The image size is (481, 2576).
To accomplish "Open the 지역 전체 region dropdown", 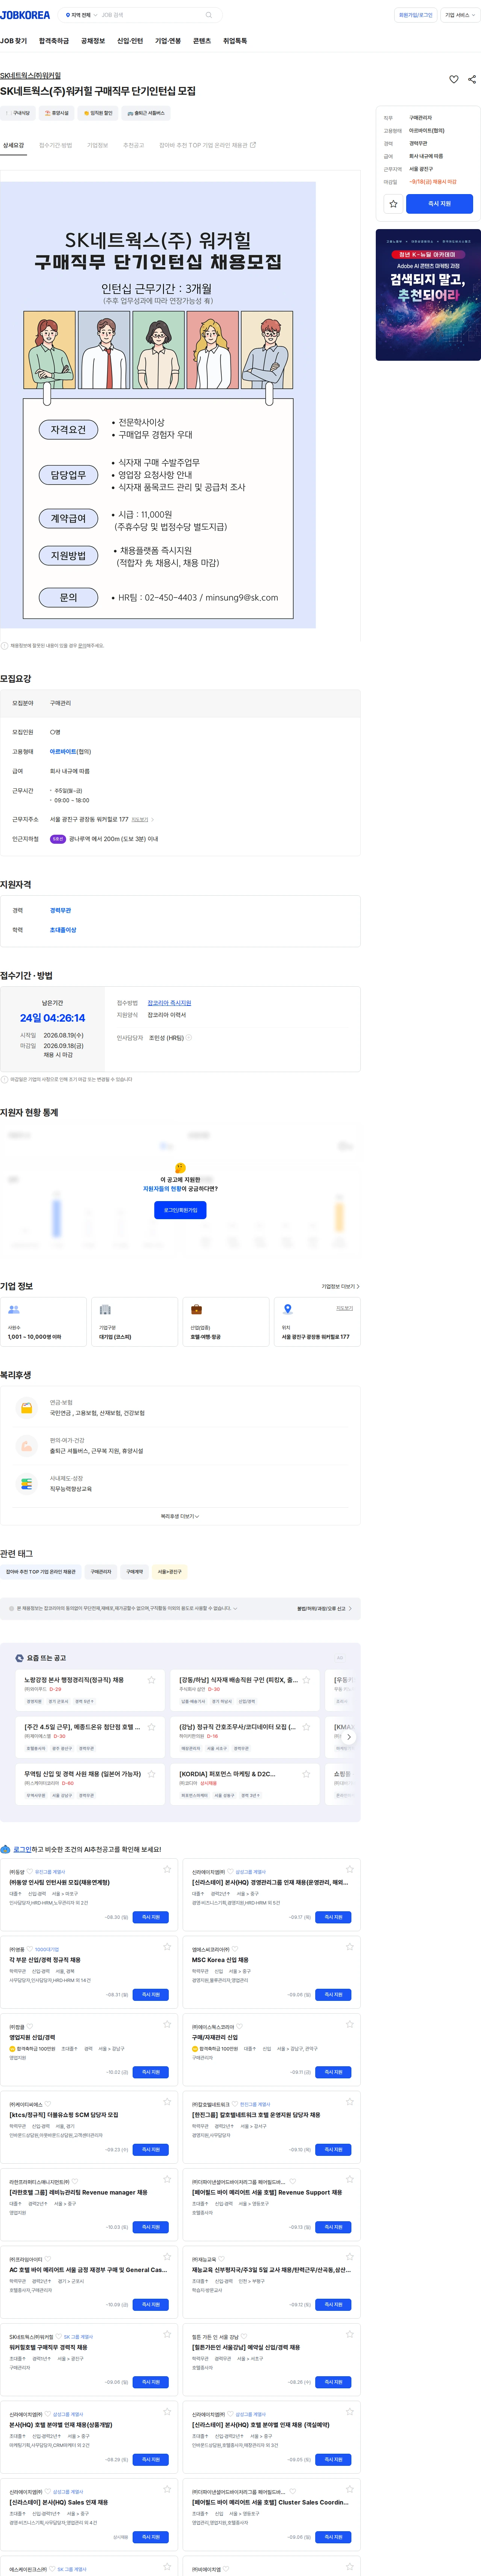I will [81, 15].
